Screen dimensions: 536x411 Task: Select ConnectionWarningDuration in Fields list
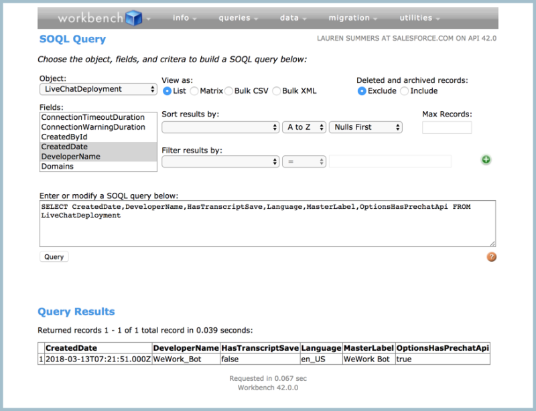[x=98, y=127]
